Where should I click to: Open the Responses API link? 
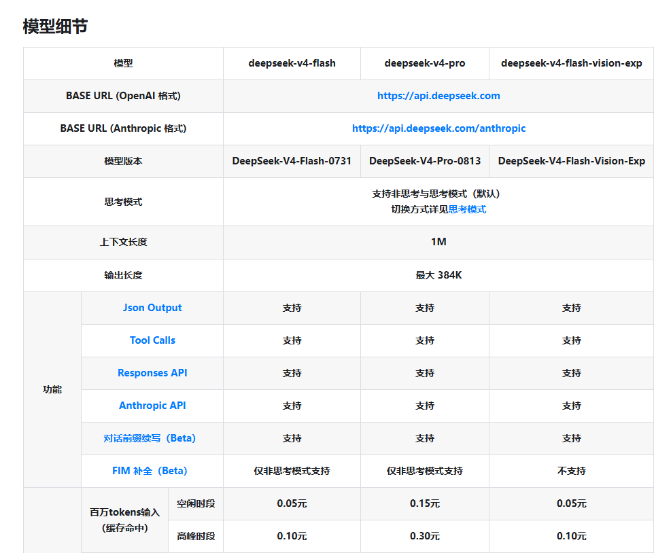tap(152, 373)
